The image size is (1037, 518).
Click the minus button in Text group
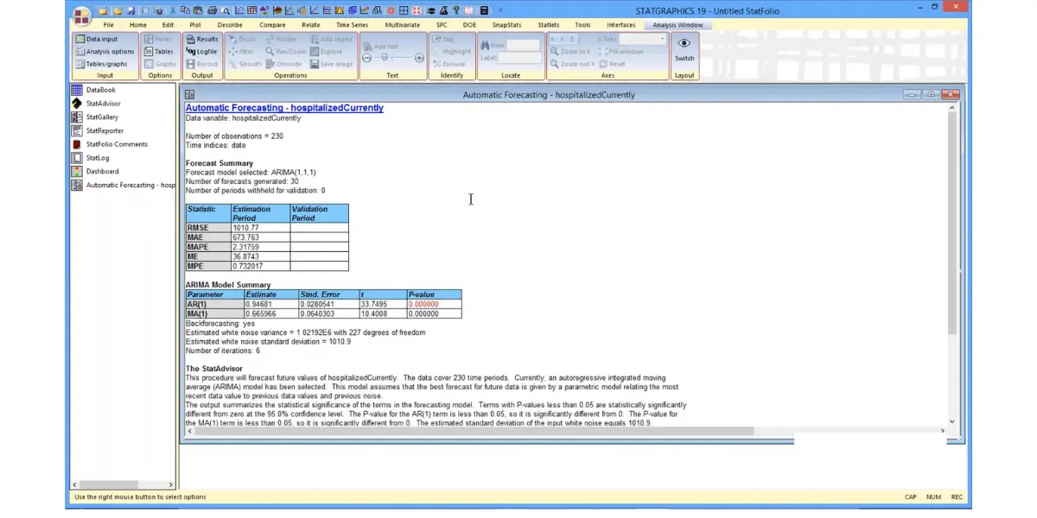[x=366, y=58]
